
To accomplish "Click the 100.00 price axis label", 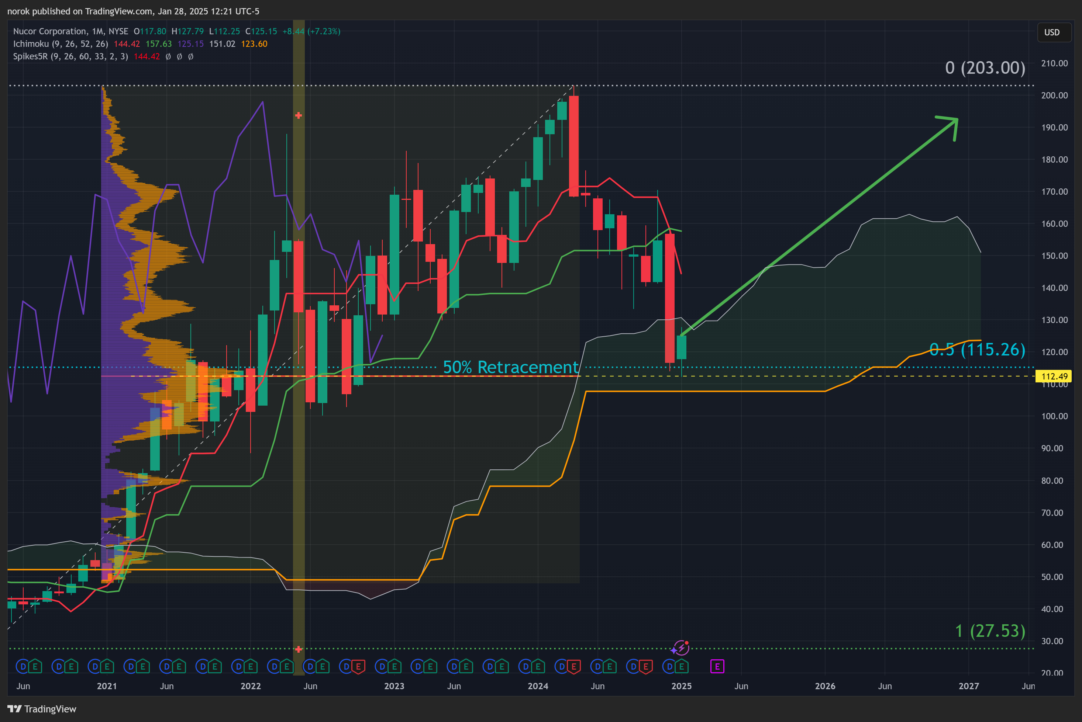I will pyautogui.click(x=1054, y=416).
